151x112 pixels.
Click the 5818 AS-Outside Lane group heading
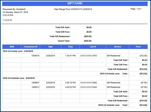pyautogui.click(x=19, y=78)
